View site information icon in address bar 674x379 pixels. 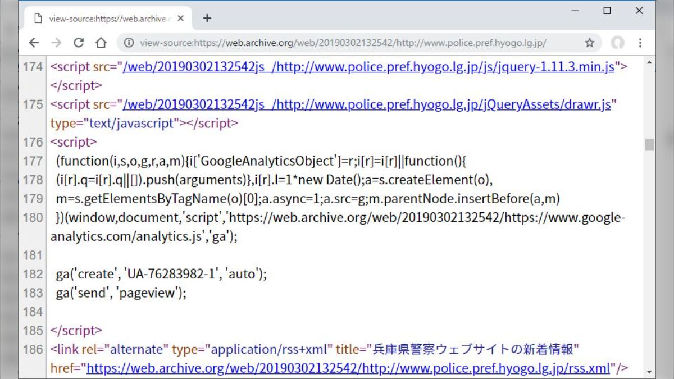129,43
